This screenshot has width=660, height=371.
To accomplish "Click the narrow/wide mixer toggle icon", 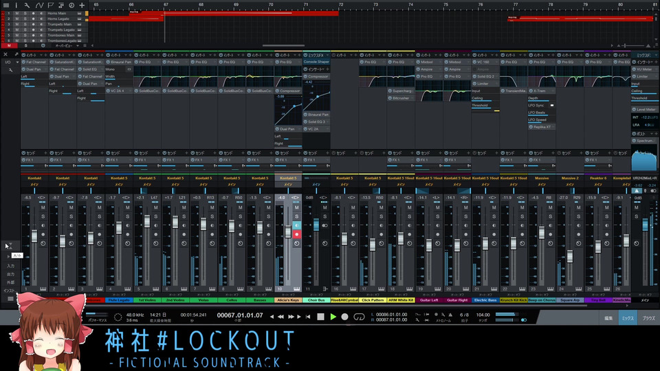I will tap(10, 245).
